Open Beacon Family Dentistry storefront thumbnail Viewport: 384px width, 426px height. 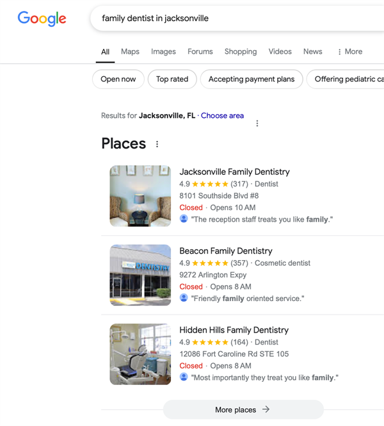(x=140, y=275)
